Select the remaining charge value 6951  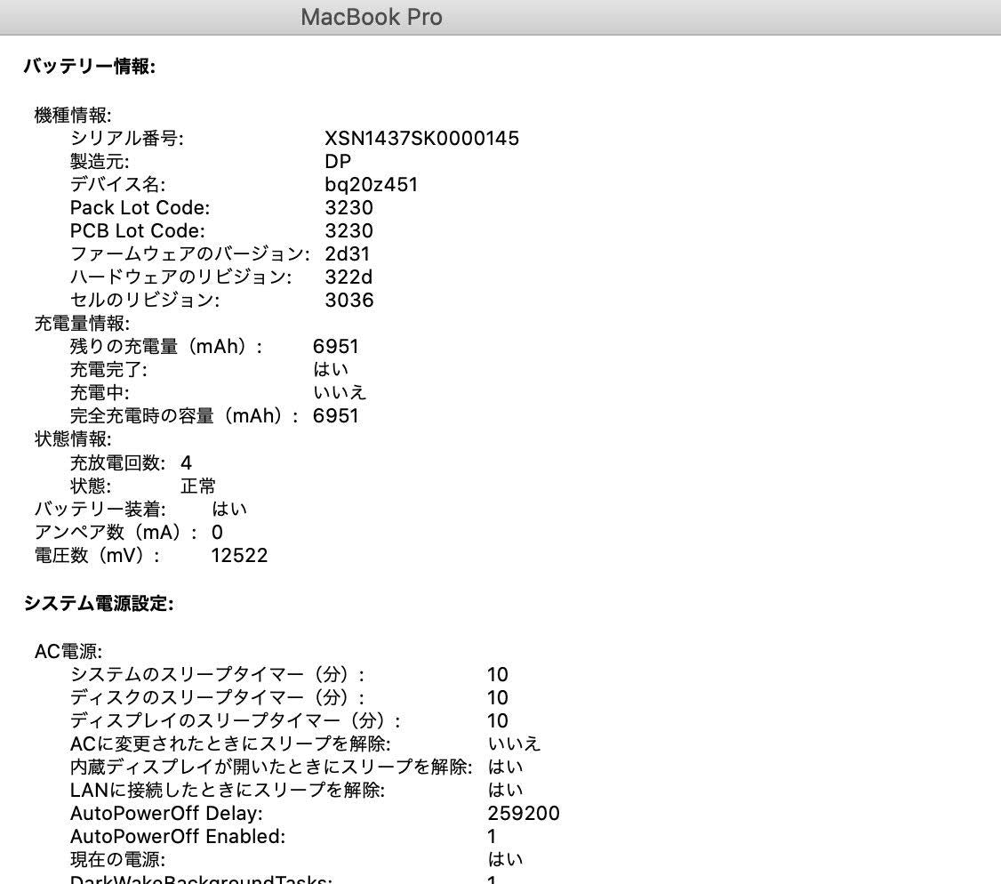(x=334, y=346)
